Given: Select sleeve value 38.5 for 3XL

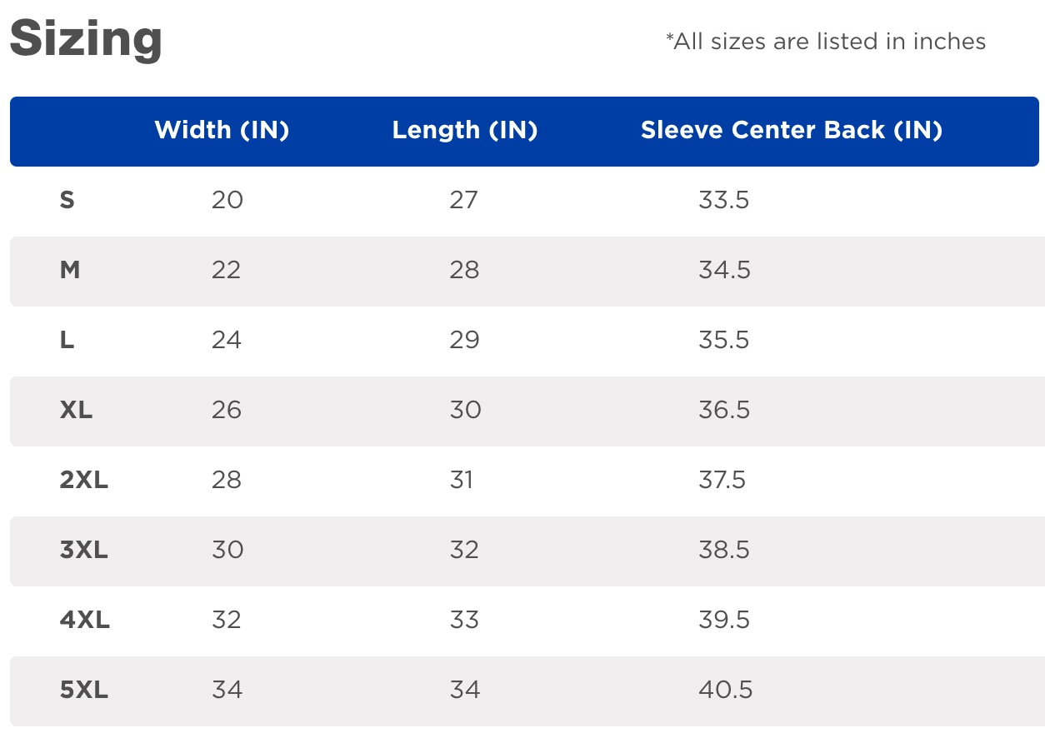Looking at the screenshot, I should [x=724, y=550].
